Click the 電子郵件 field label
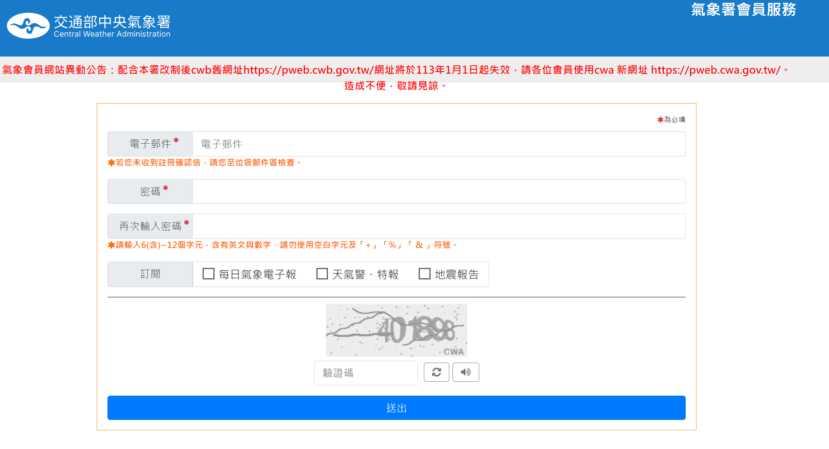Screen dimensions: 829x449 coord(150,144)
